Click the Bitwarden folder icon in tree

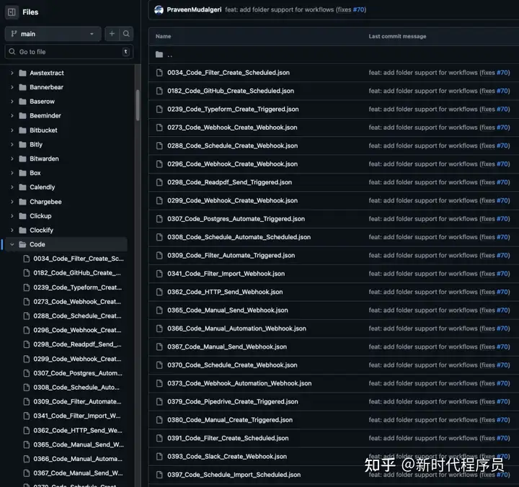pyautogui.click(x=22, y=158)
